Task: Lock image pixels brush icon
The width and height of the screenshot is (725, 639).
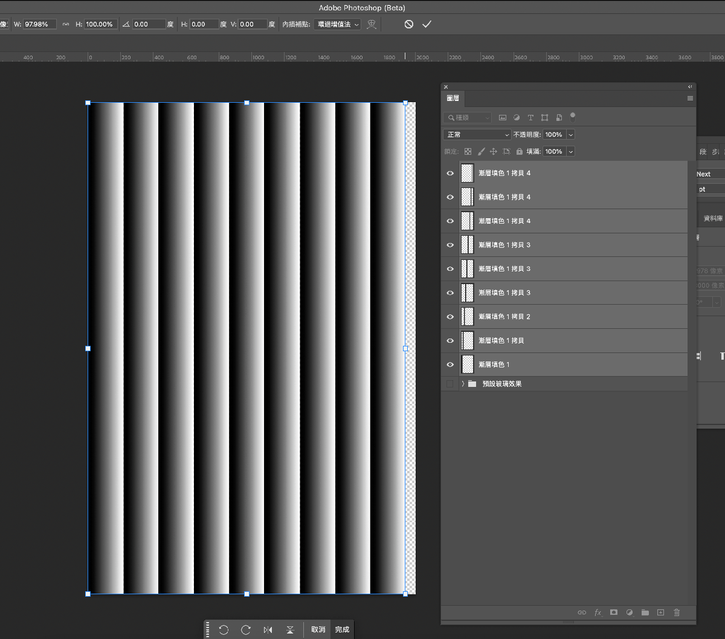Action: point(481,151)
